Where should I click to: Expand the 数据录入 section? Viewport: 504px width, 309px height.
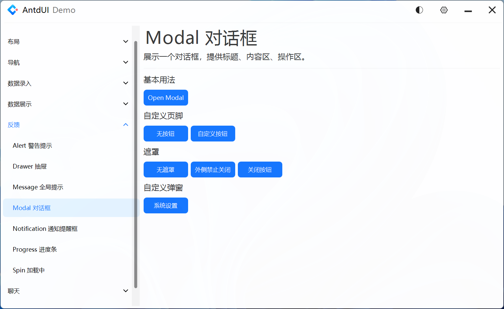[x=66, y=83]
